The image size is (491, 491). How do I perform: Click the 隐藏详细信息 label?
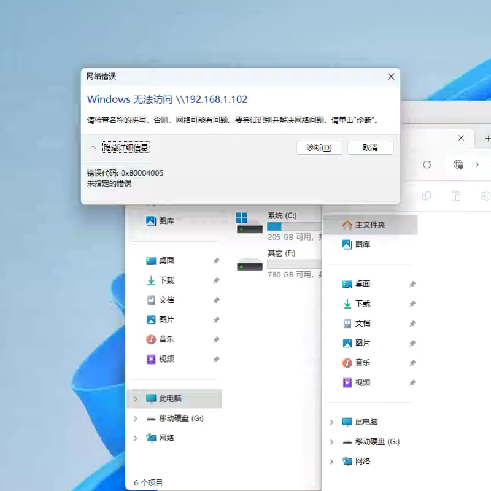point(126,147)
